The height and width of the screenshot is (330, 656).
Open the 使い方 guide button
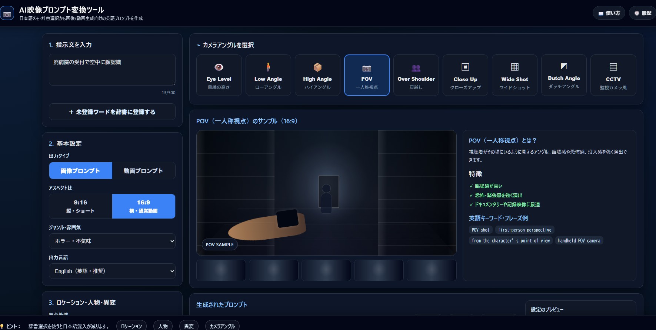(609, 13)
